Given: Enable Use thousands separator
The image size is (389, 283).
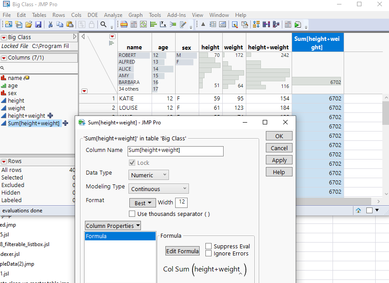Looking at the screenshot, I should 132,214.
